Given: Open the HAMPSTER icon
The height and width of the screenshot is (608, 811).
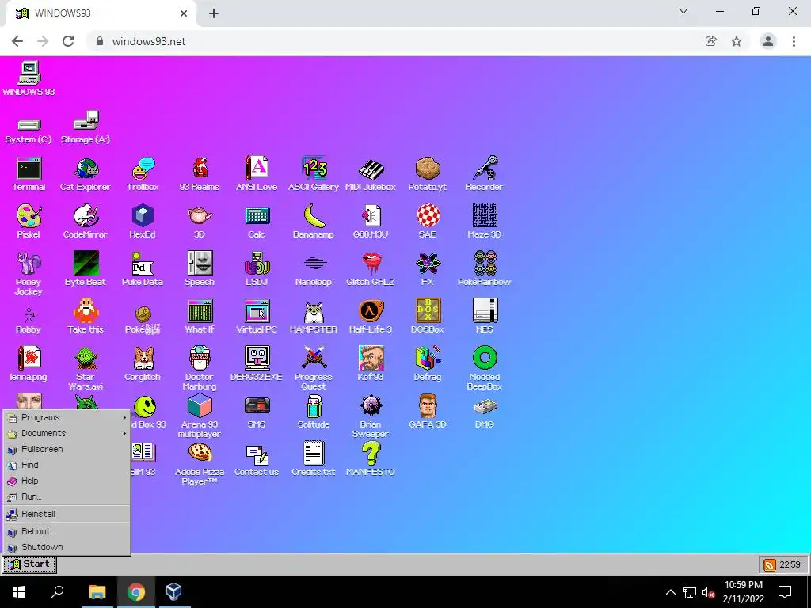Looking at the screenshot, I should [314, 317].
